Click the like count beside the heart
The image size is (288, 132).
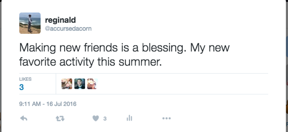[105, 119]
